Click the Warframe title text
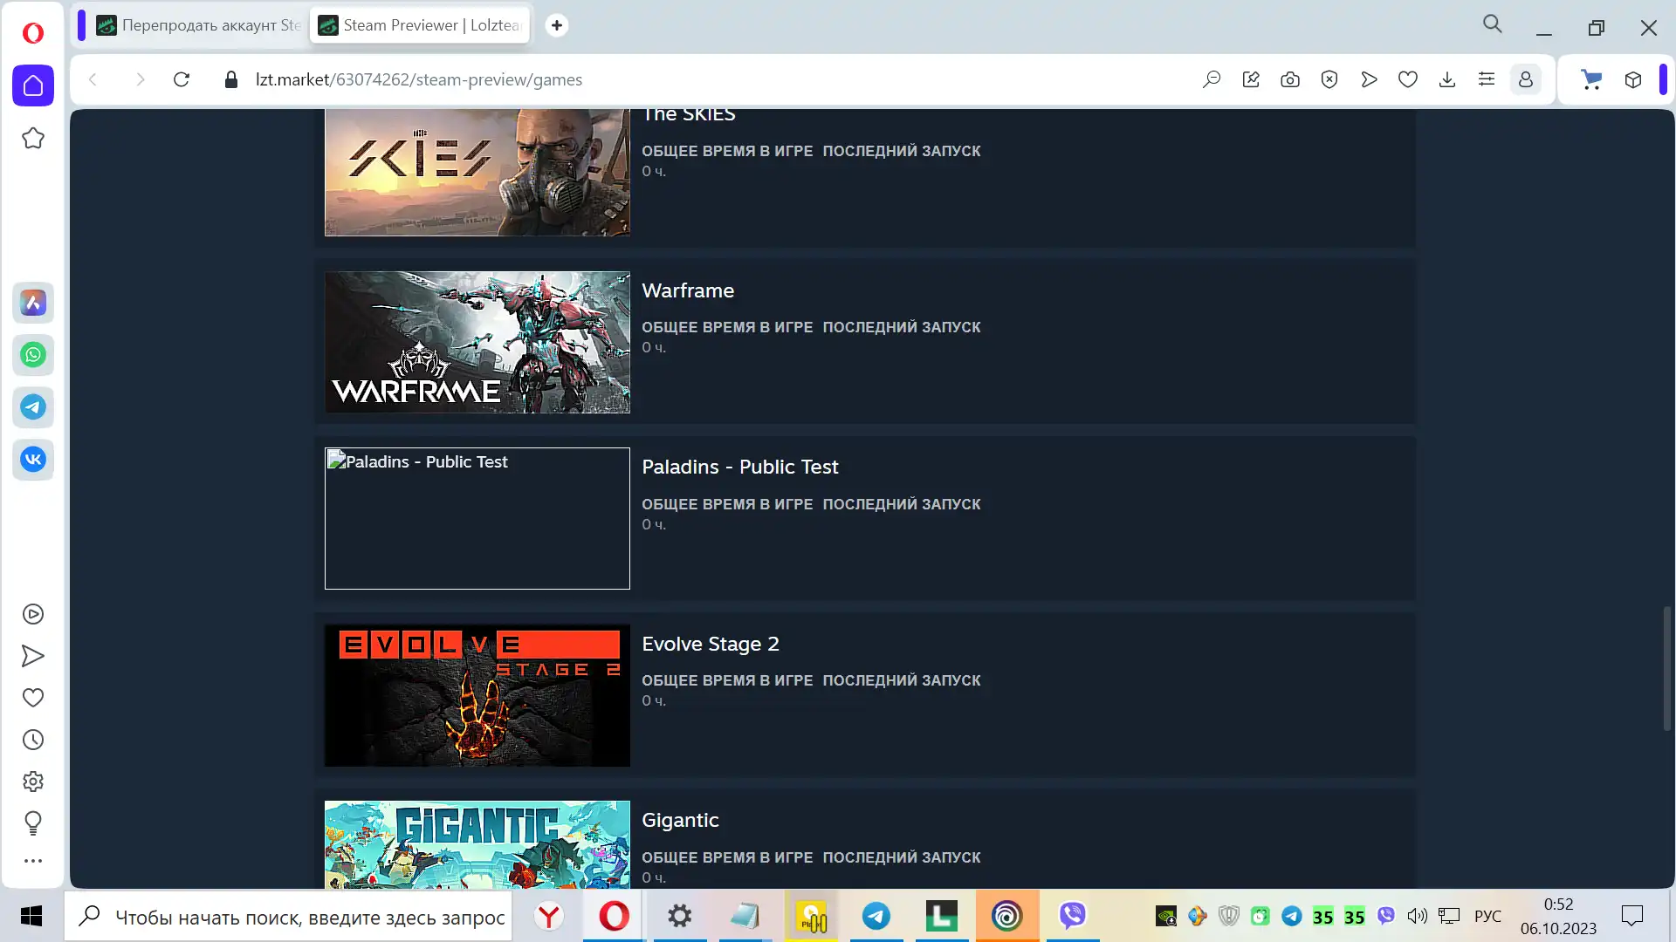The image size is (1676, 942). coord(688,290)
